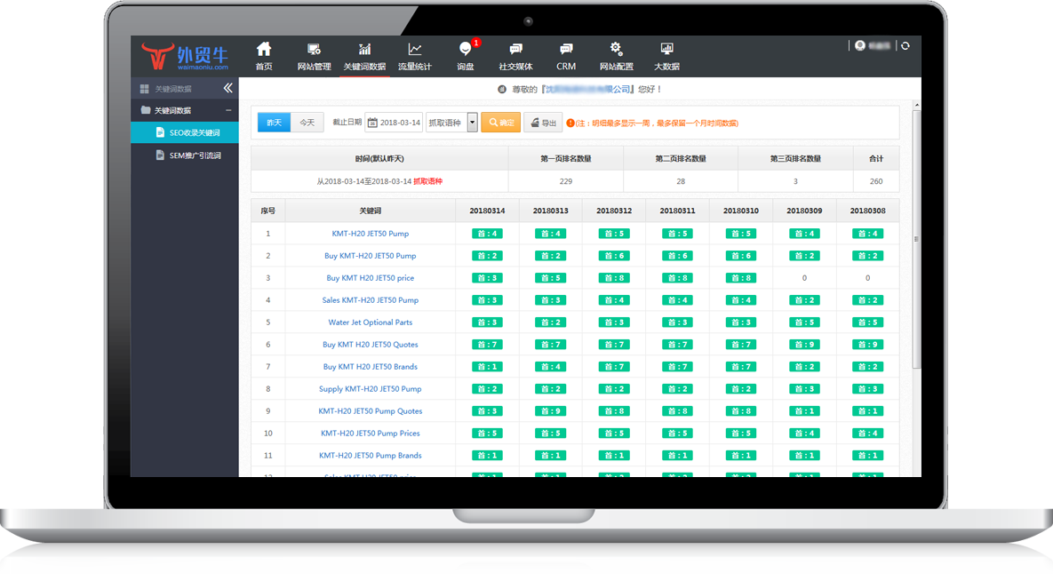Select SEO收录关键词 in sidebar

(194, 132)
